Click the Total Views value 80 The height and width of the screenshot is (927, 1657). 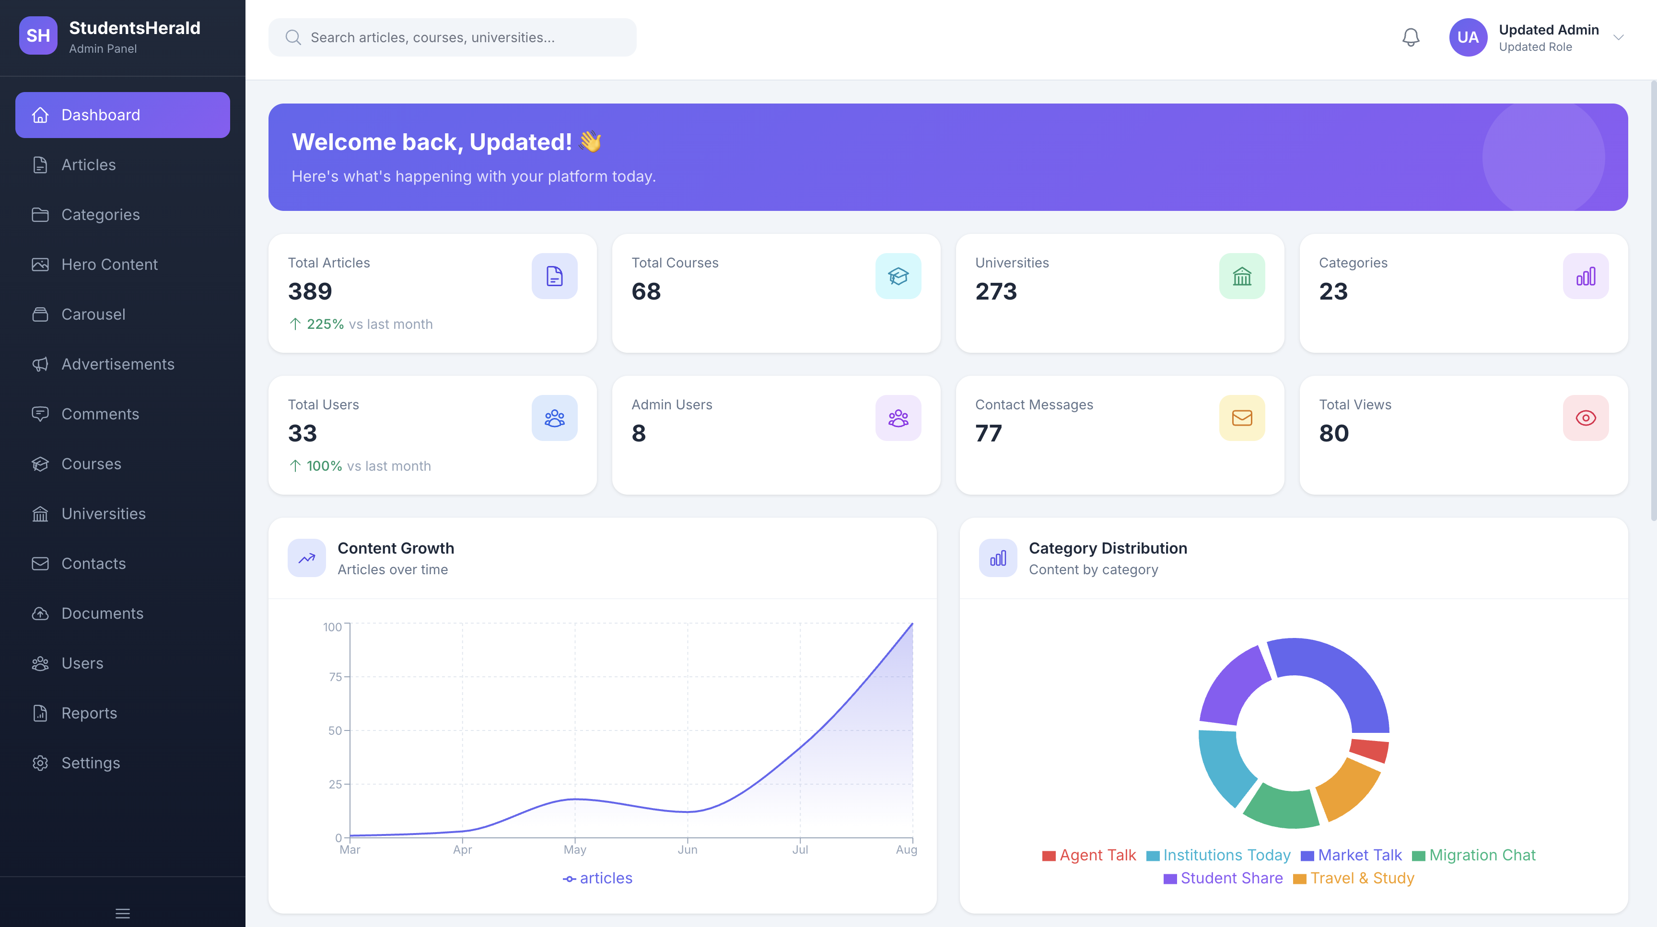pos(1333,433)
